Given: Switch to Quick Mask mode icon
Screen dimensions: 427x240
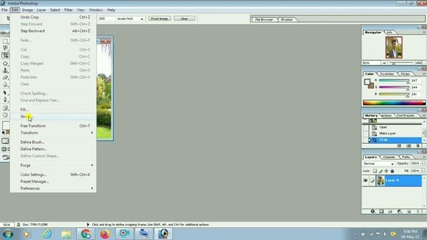Looking at the screenshot, I should [x=5, y=141].
